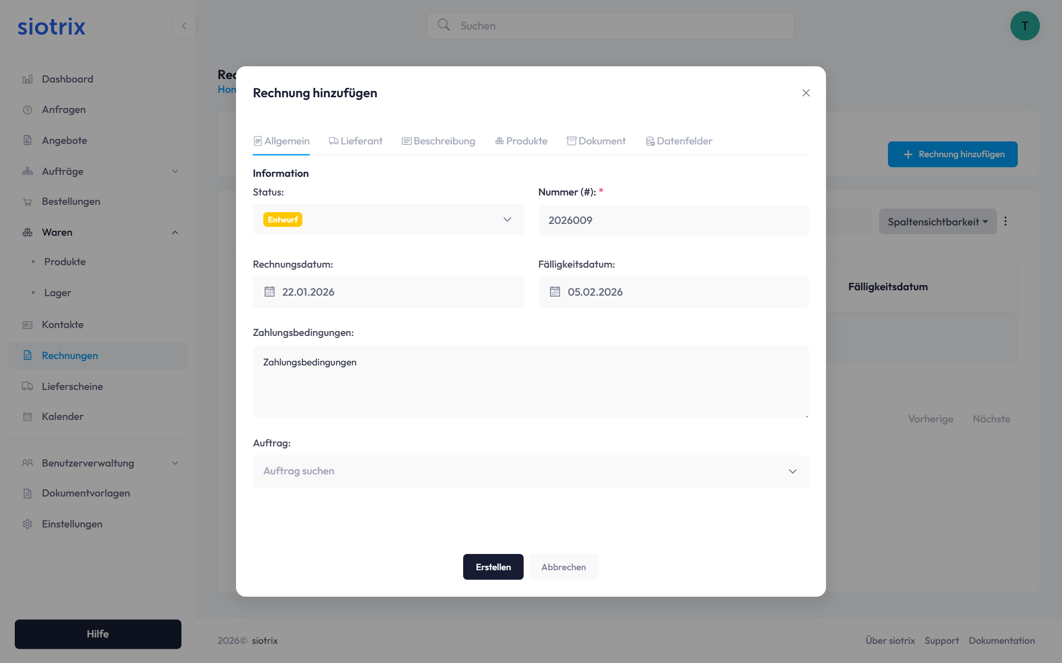This screenshot has height=663, width=1062.
Task: Click the search magnifier icon
Action: 443,25
